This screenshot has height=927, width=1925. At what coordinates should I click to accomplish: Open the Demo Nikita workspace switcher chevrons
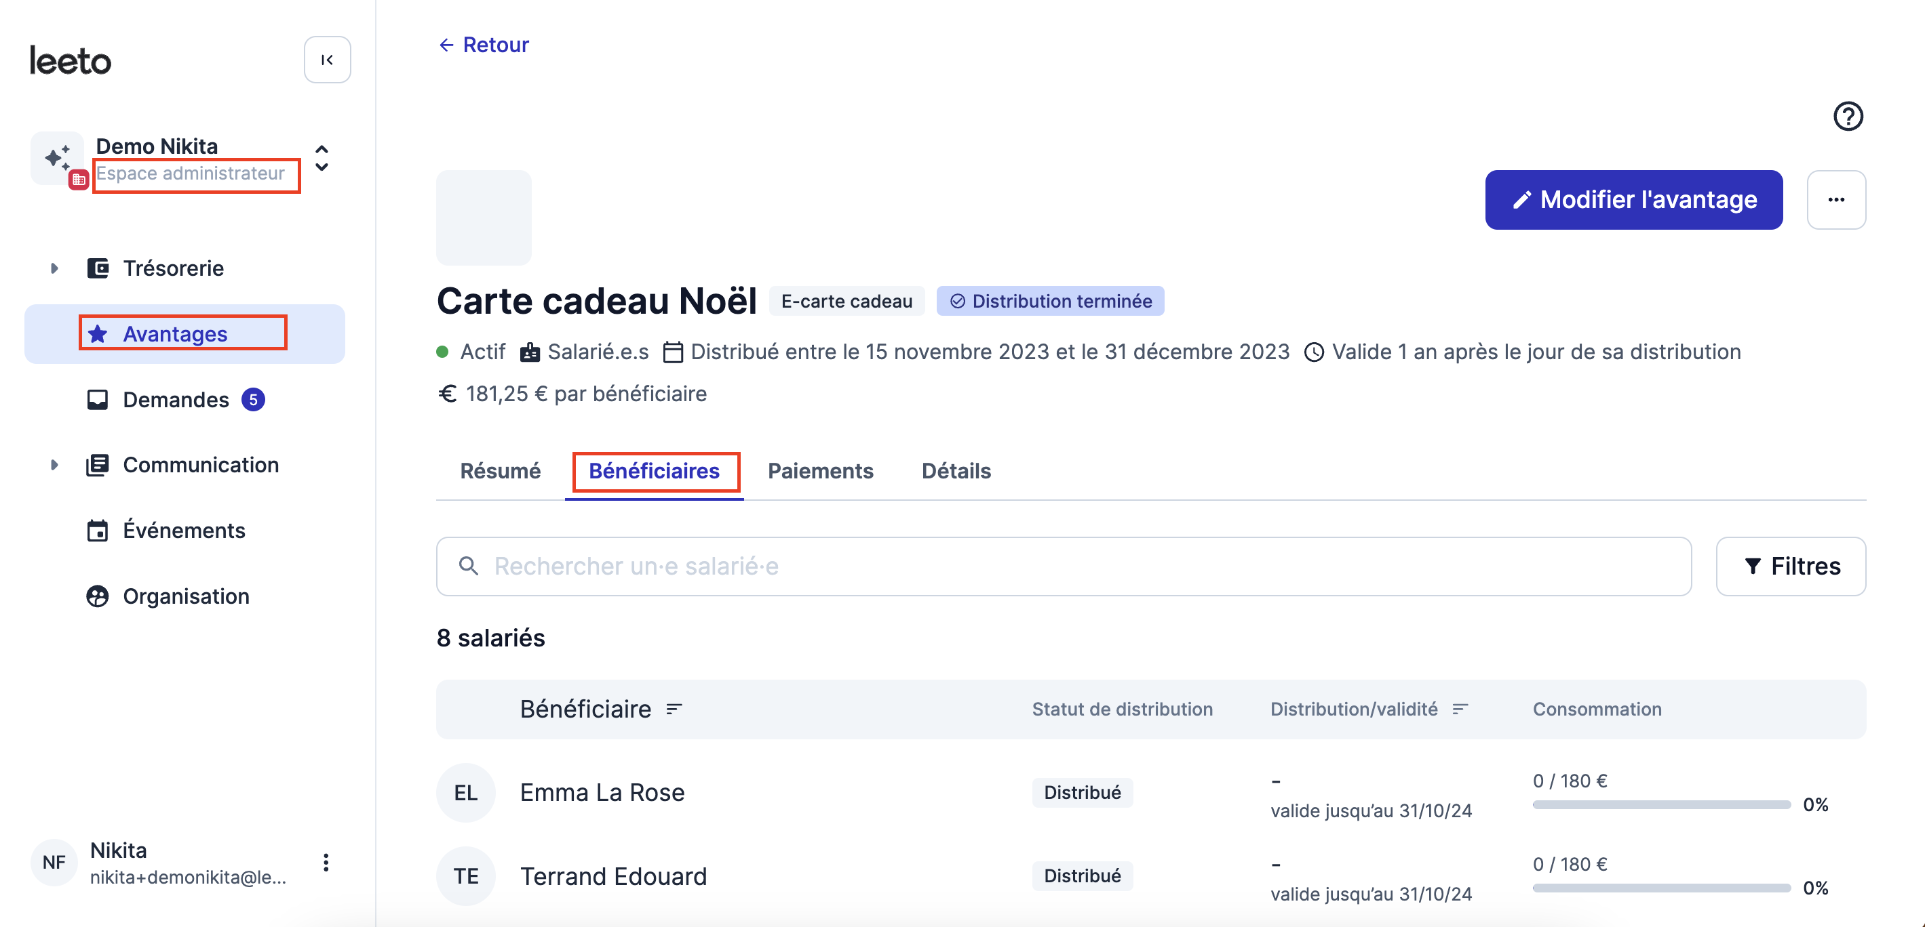coord(322,159)
